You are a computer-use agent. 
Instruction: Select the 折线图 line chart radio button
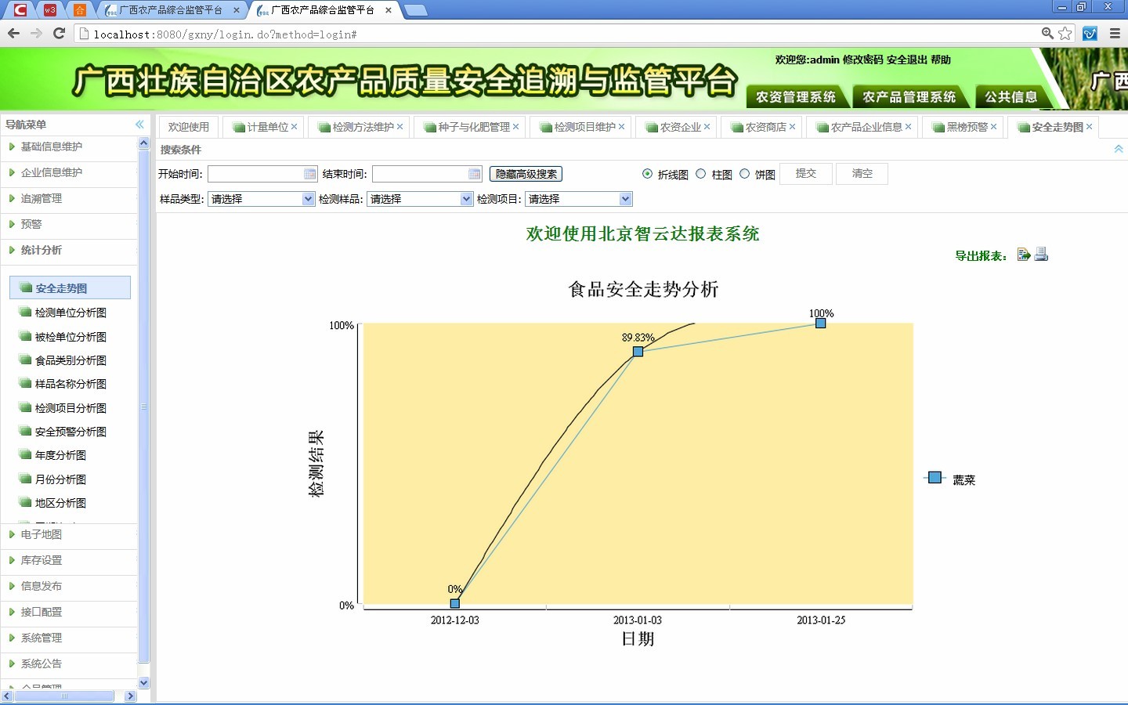(x=647, y=174)
